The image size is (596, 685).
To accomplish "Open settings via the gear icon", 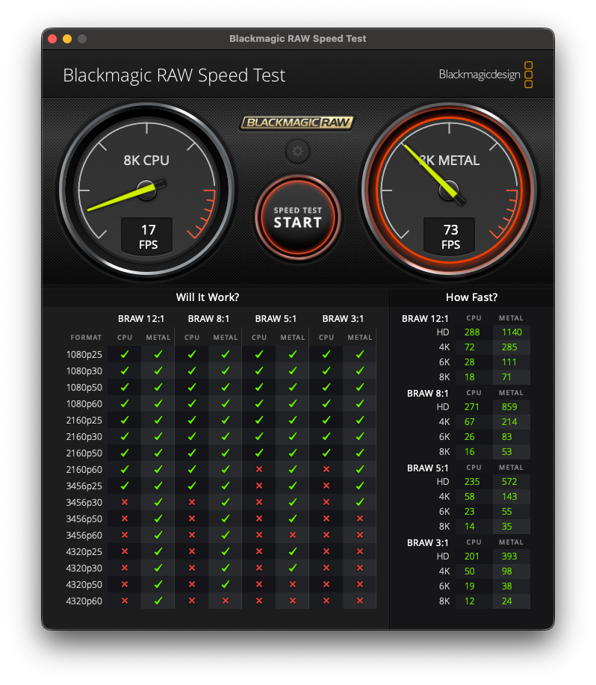I will pyautogui.click(x=297, y=151).
